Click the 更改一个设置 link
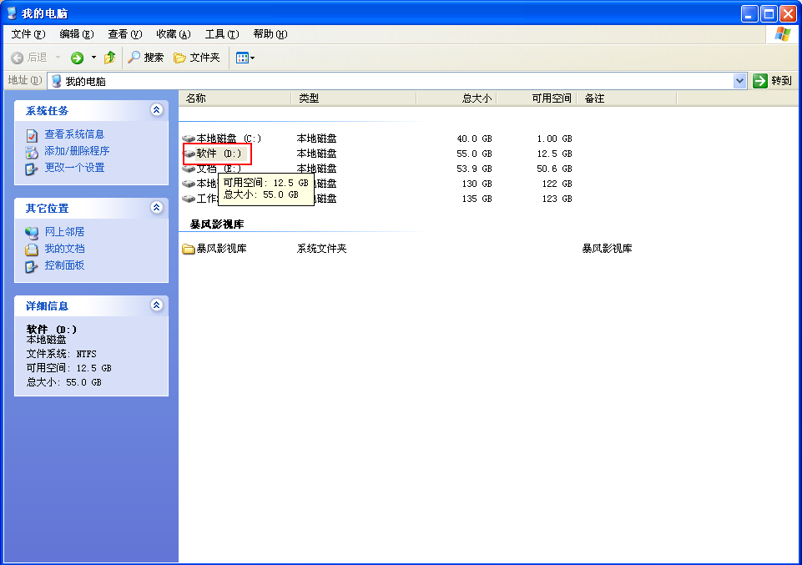802x565 pixels. [x=74, y=168]
